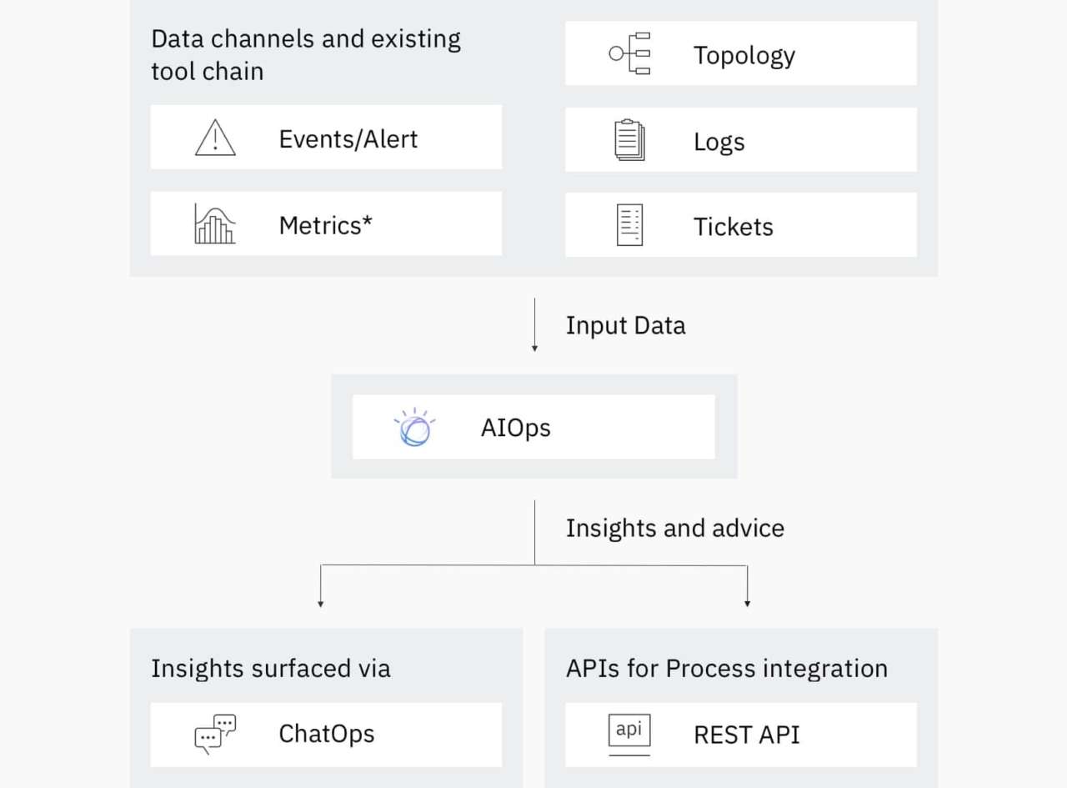Click the AIOps label text

click(516, 428)
